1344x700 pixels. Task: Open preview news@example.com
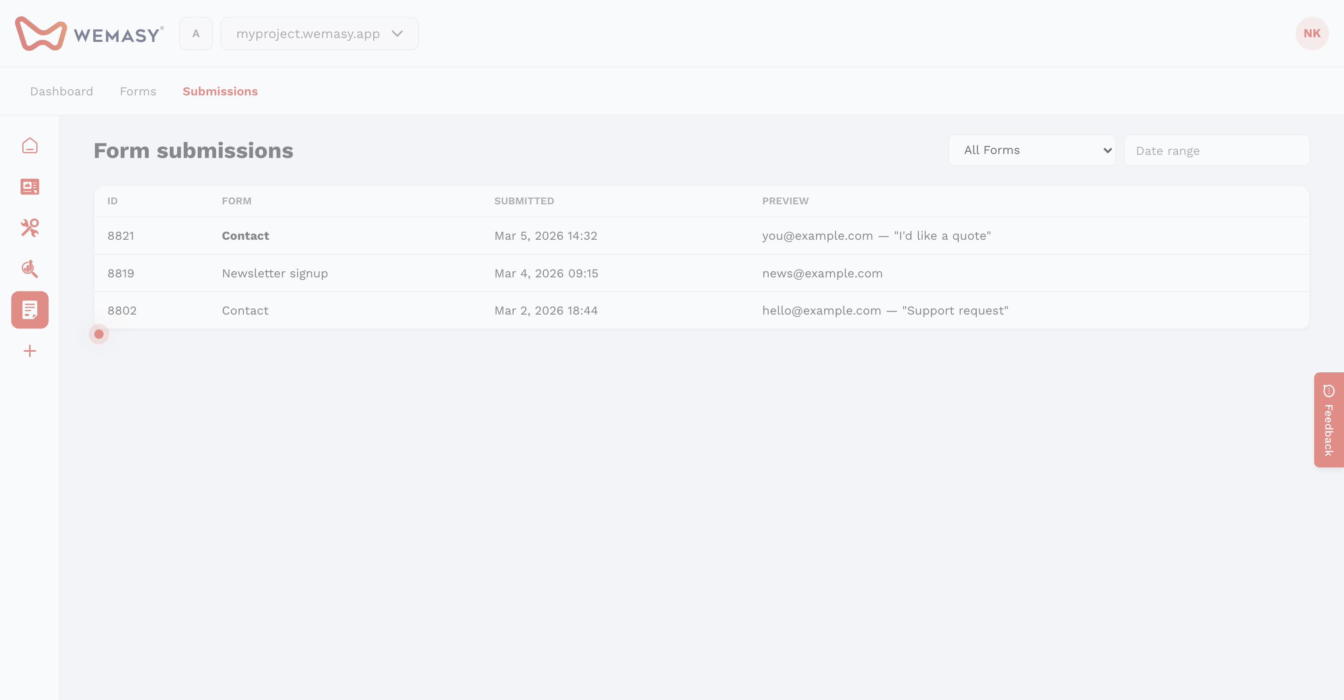tap(823, 273)
